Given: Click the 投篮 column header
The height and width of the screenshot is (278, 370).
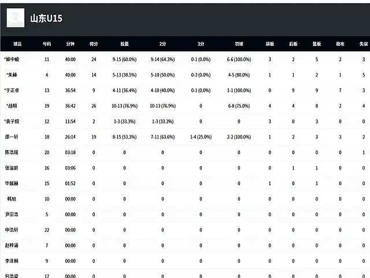Looking at the screenshot, I should 124,43.
